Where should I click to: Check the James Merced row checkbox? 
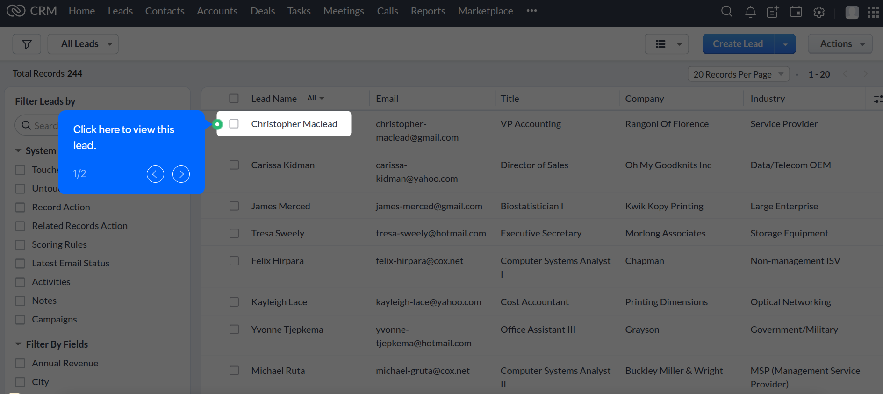234,206
